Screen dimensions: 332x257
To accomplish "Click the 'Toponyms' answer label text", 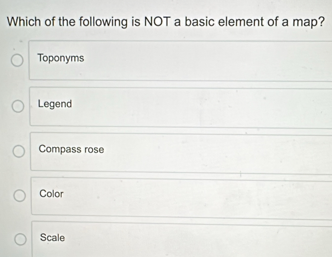I will (61, 58).
